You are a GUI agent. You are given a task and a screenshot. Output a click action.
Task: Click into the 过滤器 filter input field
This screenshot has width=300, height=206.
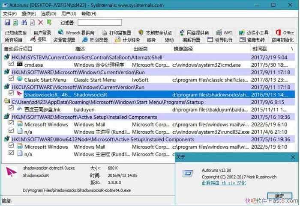99,22
